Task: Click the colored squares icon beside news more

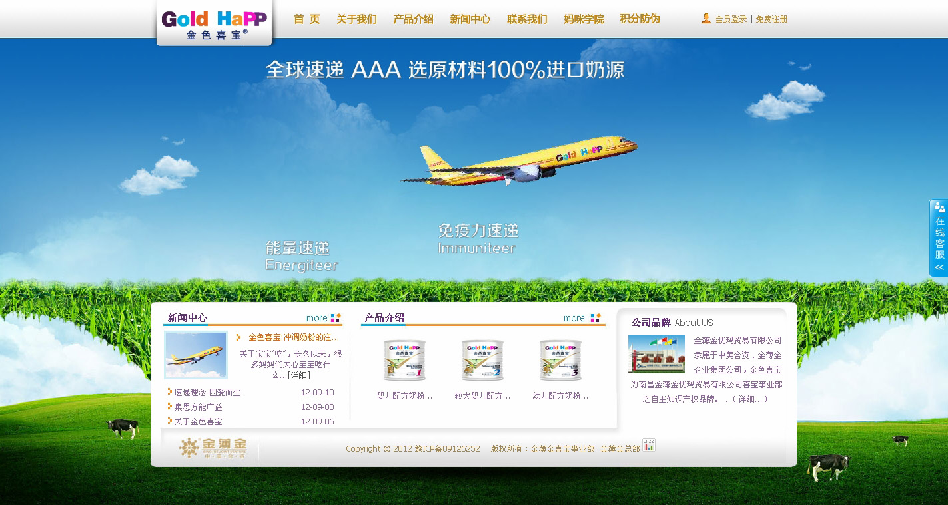Action: (336, 318)
